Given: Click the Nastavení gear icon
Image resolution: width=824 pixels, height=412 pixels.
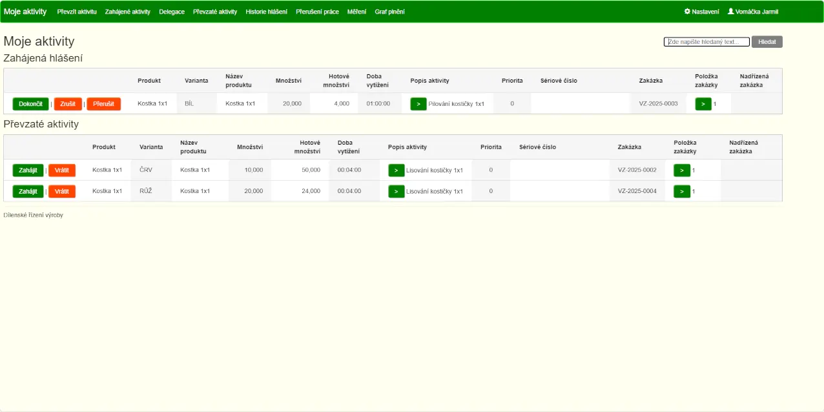Looking at the screenshot, I should pyautogui.click(x=688, y=12).
